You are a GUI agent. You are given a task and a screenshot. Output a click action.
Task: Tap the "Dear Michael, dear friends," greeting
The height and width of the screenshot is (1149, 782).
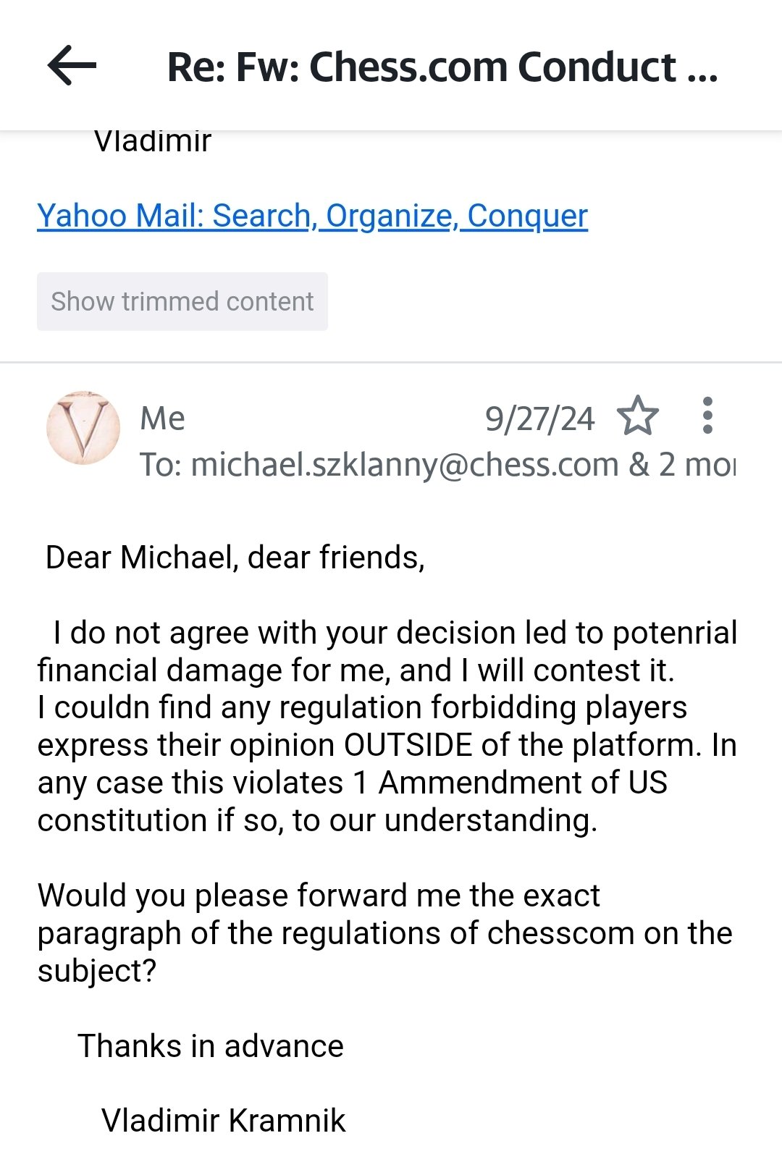point(235,557)
